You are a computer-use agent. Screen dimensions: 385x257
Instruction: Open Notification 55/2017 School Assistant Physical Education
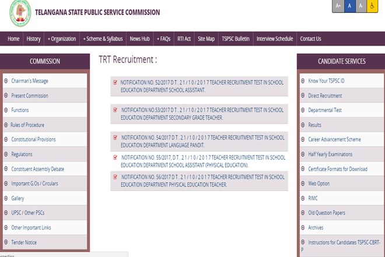[x=202, y=161]
